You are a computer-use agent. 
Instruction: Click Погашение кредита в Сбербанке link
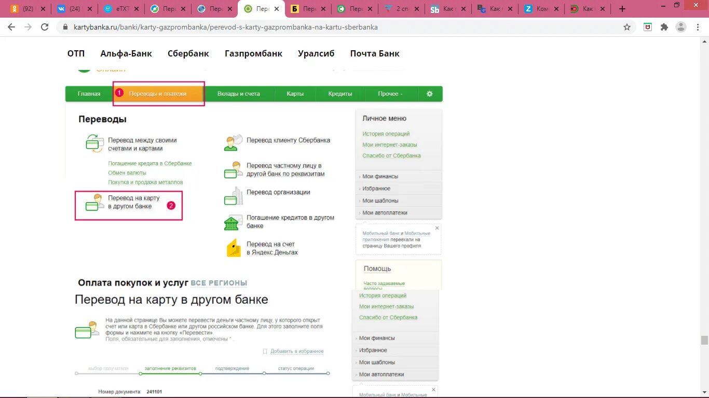150,163
